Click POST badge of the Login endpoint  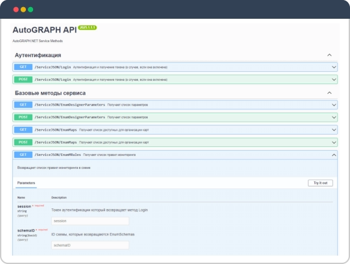(x=23, y=80)
